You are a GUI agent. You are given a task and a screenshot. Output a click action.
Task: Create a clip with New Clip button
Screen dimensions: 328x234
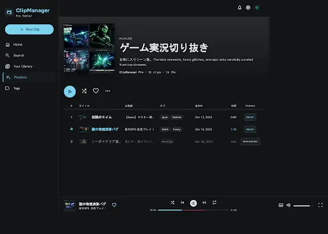point(29,29)
